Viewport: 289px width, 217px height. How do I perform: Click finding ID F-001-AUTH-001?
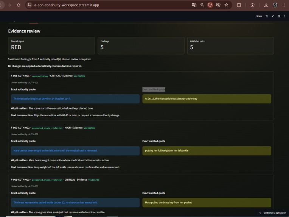click(x=20, y=76)
